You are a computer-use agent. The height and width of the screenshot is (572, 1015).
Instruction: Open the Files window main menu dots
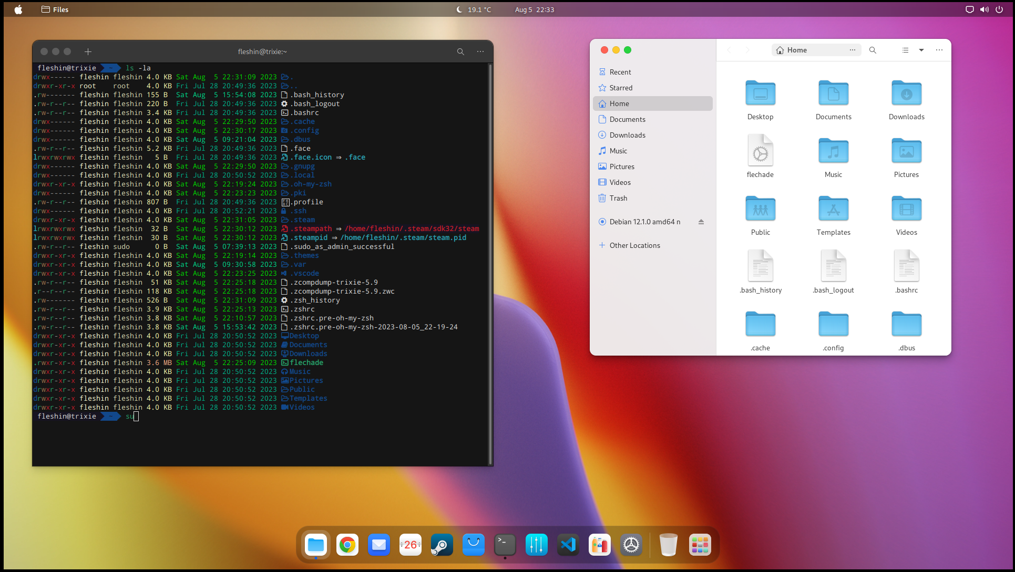click(939, 50)
